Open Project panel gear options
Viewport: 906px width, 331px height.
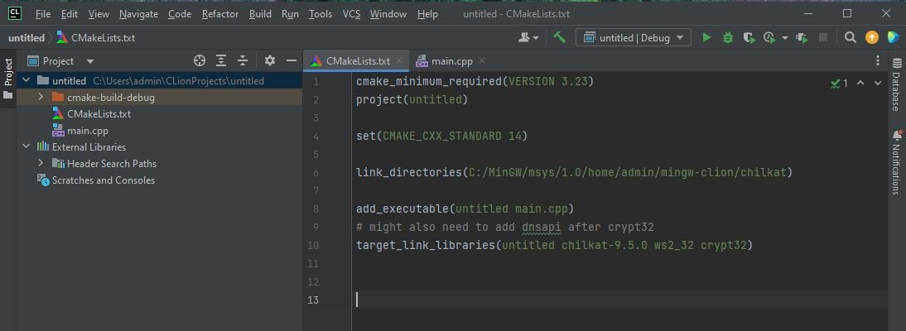pos(269,60)
